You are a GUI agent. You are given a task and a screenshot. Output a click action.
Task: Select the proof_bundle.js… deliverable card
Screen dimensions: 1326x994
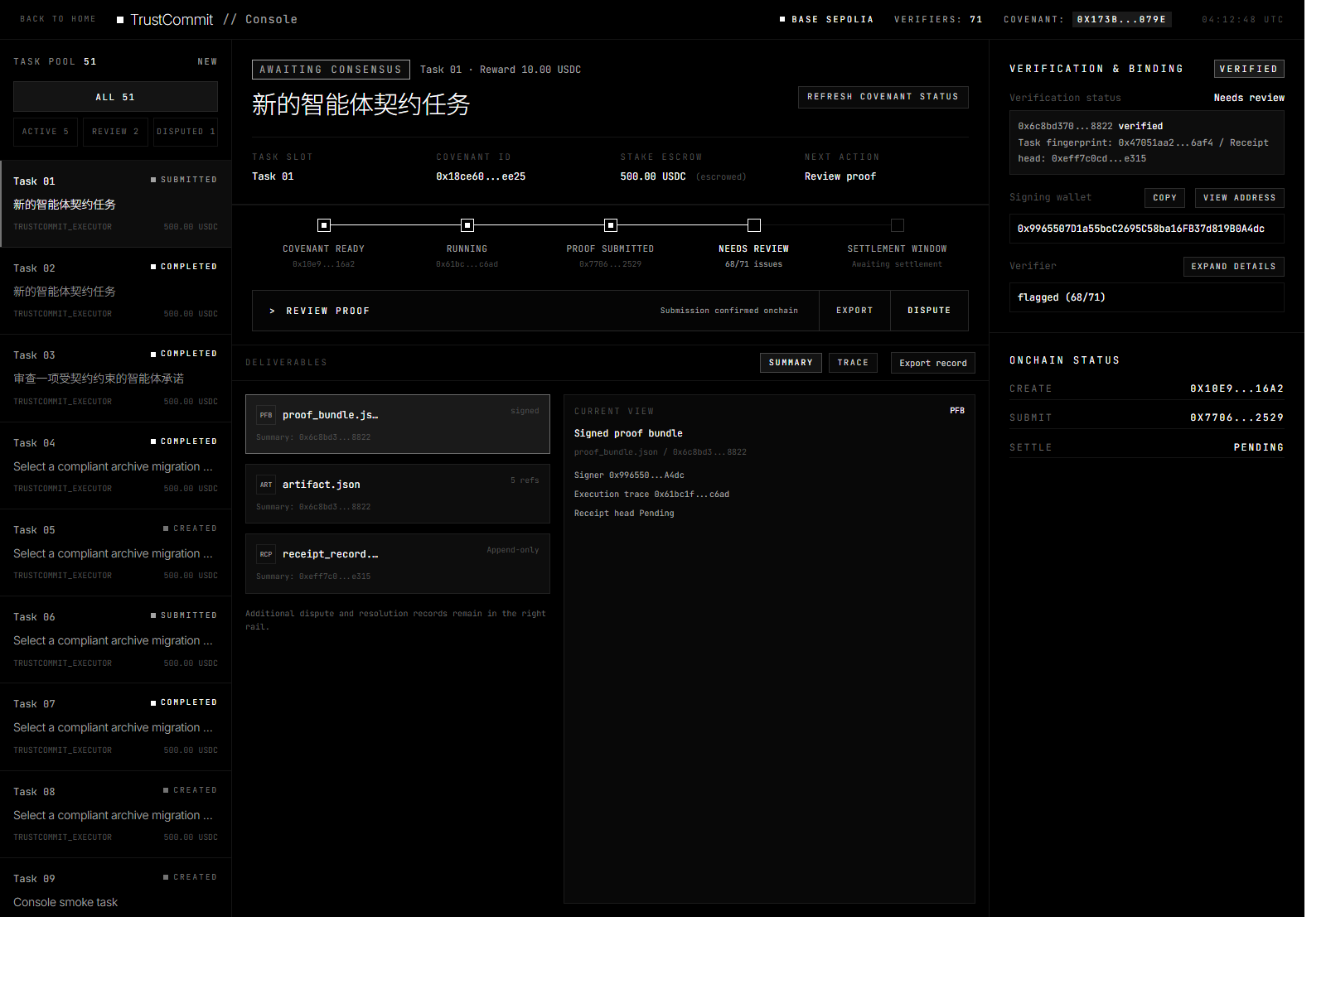click(x=398, y=424)
